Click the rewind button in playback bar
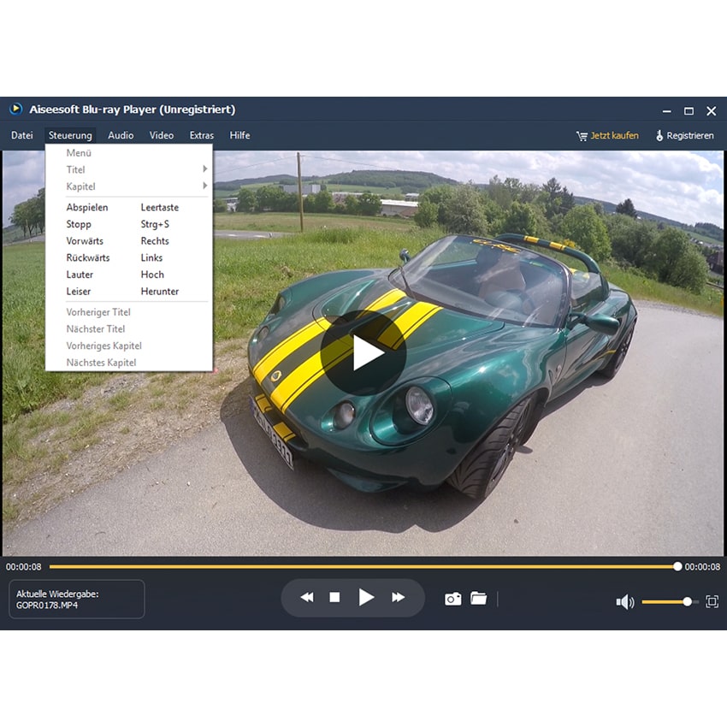 pos(307,598)
